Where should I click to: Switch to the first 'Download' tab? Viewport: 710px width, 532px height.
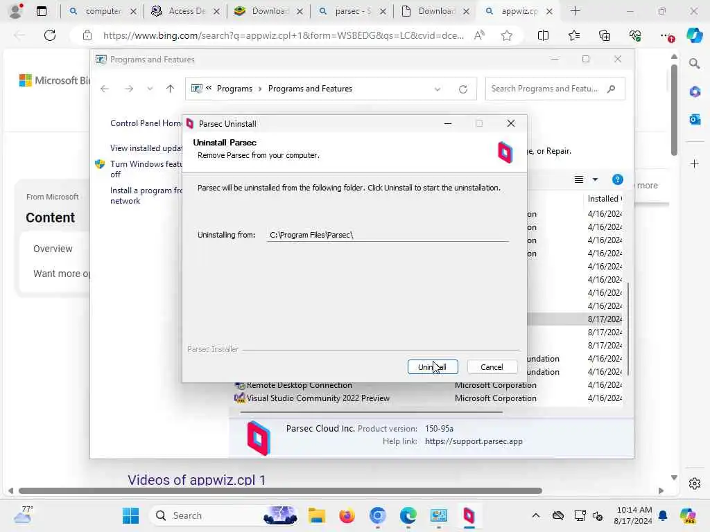pyautogui.click(x=269, y=11)
